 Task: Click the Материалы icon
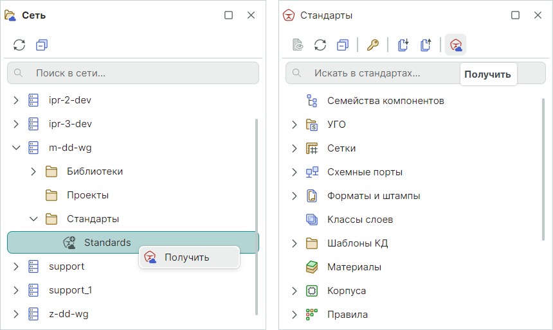pos(312,267)
